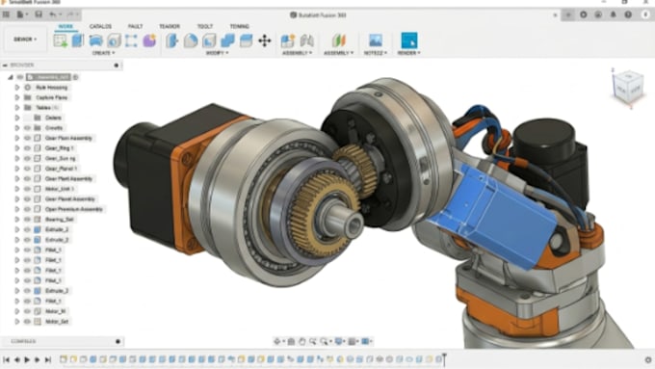
Task: Select the Move/Copy cross-arrows tool
Action: pos(265,40)
